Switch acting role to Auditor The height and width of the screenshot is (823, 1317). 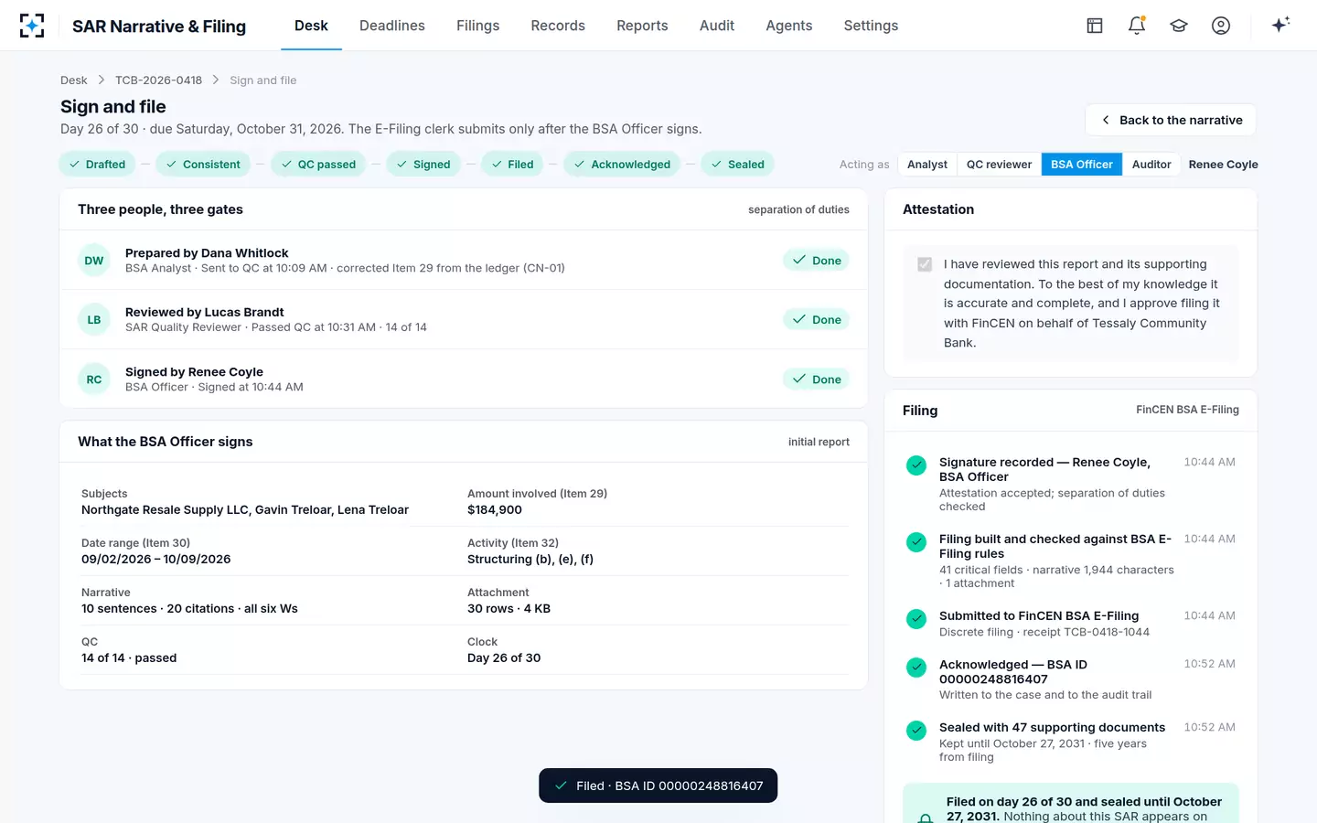(1151, 165)
